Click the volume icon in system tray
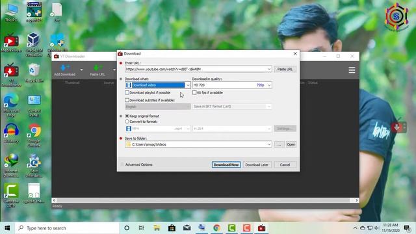This screenshot has width=416, height=234. [376, 228]
